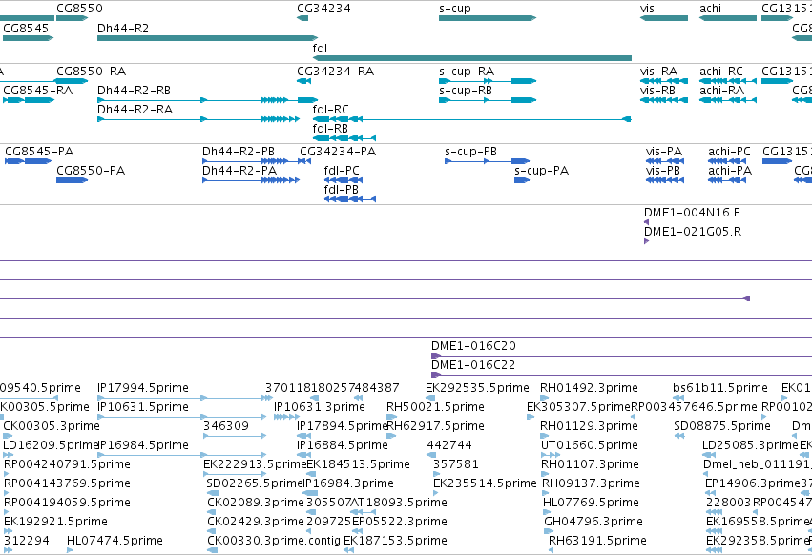Click the CG8550-PA protein label
Image resolution: width=812 pixels, height=555 pixels.
[x=91, y=171]
